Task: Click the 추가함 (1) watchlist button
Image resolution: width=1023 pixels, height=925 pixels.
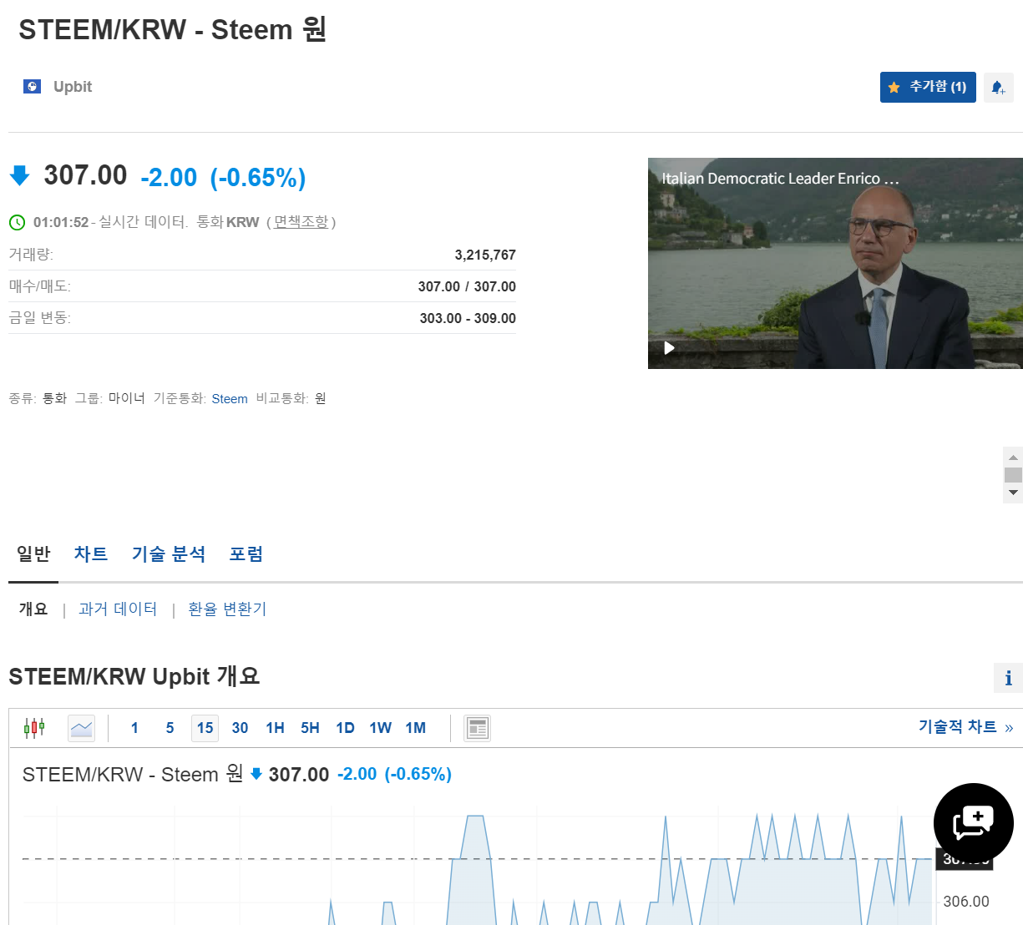Action: click(x=928, y=87)
